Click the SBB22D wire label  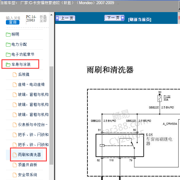131,121
